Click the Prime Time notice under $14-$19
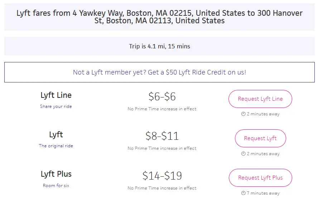The image size is (318, 200). 162,188
